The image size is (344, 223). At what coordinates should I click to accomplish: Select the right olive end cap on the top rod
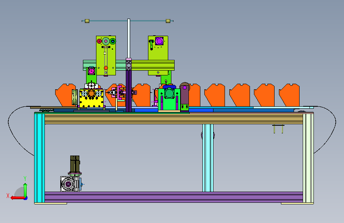pos(168,21)
